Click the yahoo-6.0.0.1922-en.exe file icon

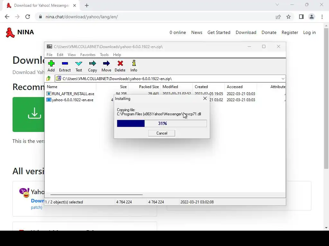pyautogui.click(x=49, y=100)
